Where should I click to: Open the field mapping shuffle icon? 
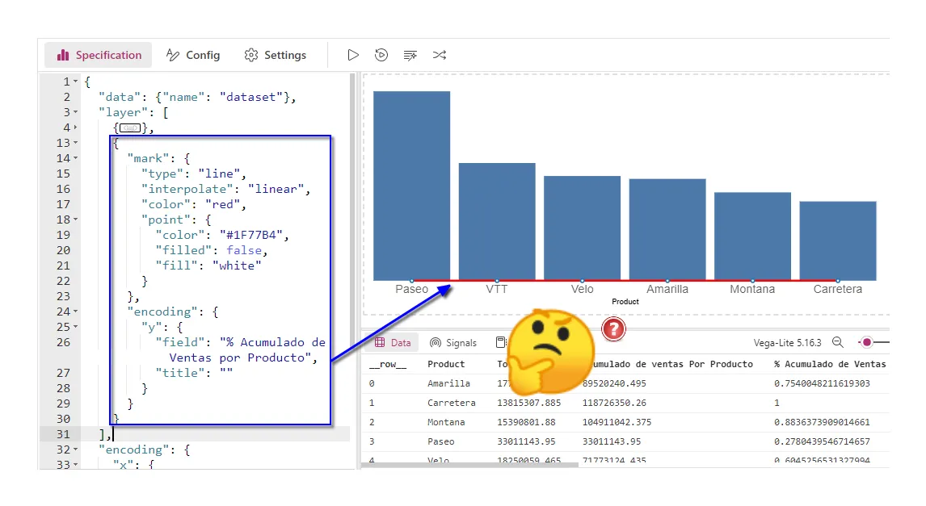point(440,55)
